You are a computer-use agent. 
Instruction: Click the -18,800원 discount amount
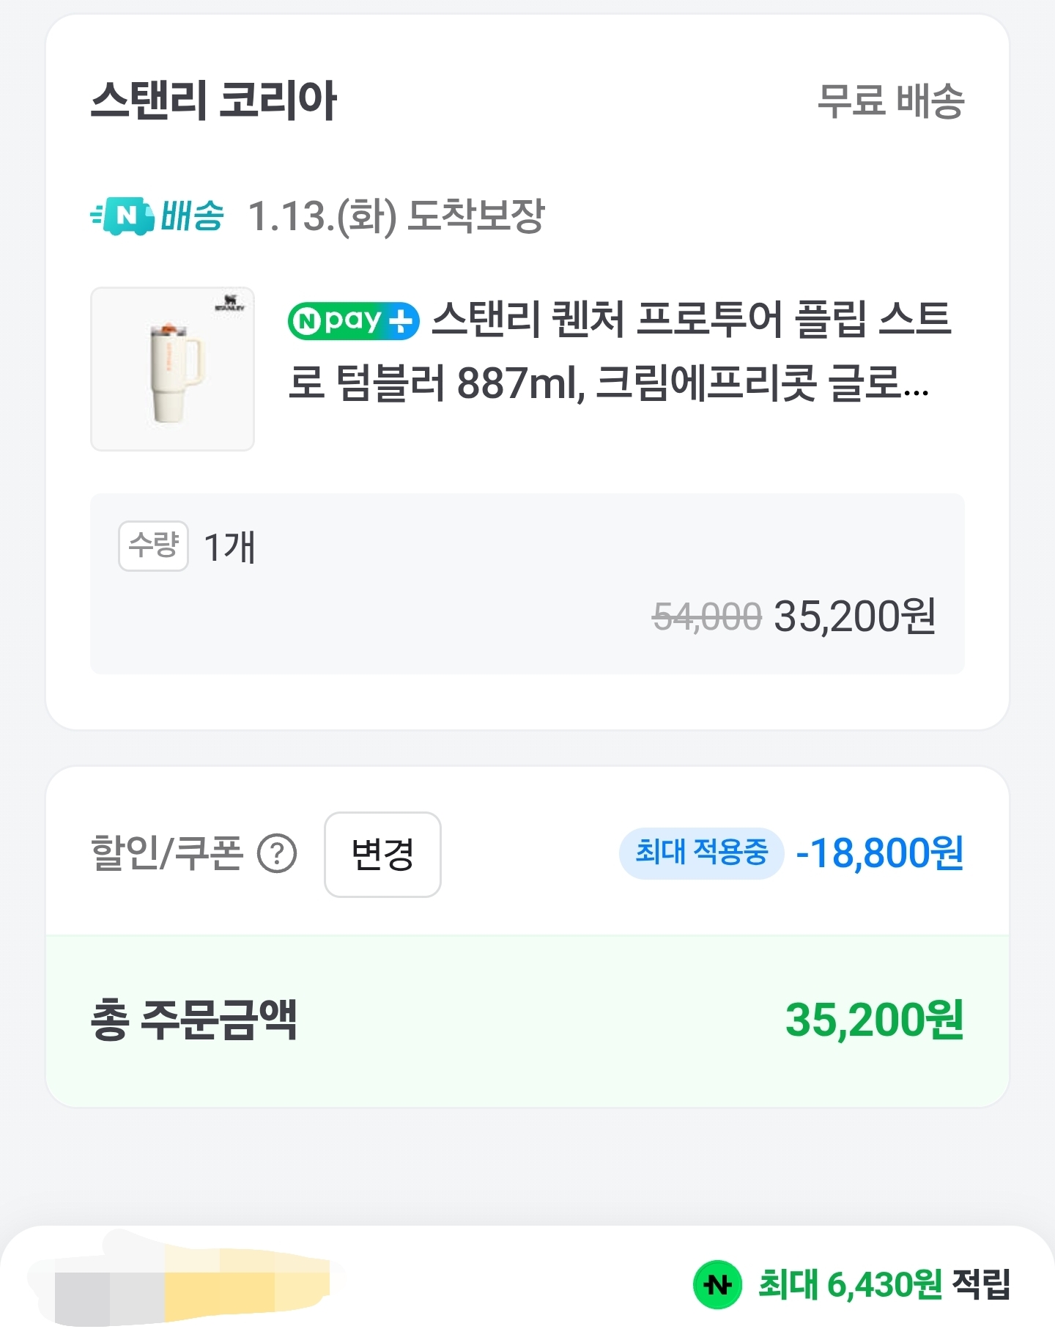pyautogui.click(x=879, y=854)
